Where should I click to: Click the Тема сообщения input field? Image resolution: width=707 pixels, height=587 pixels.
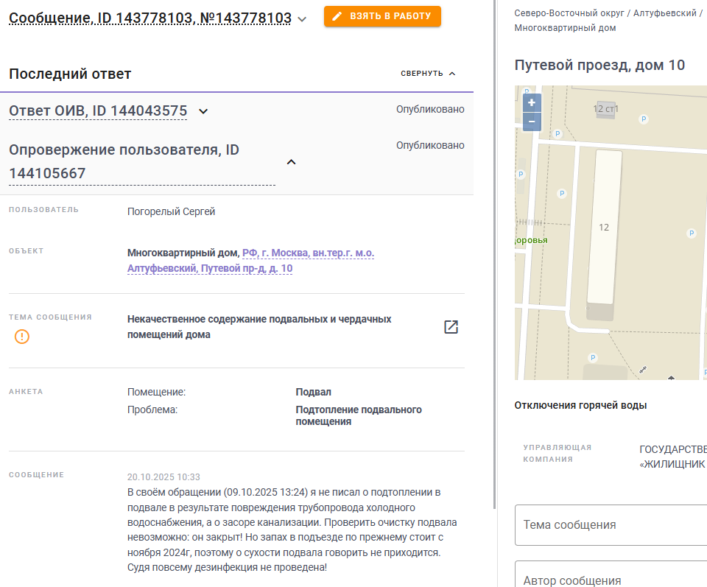611,525
